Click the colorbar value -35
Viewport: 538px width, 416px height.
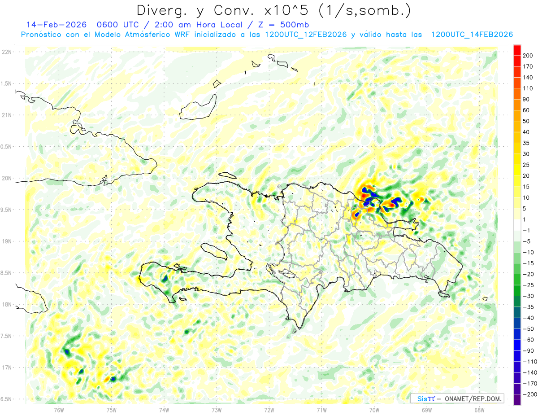(528, 307)
